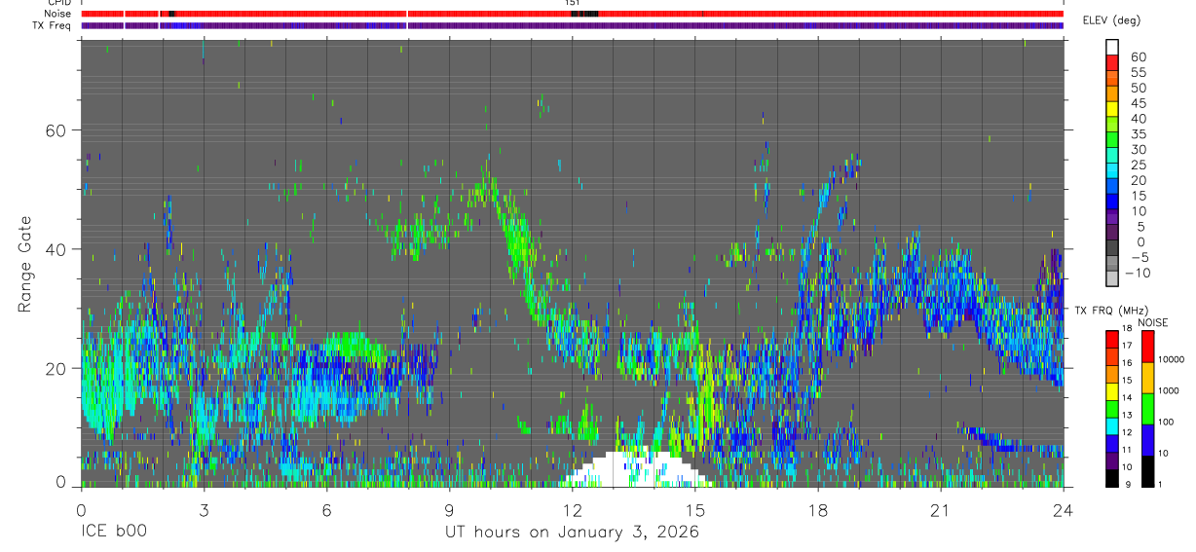
Task: Click the red Noise strip above the plot
Action: (572, 14)
